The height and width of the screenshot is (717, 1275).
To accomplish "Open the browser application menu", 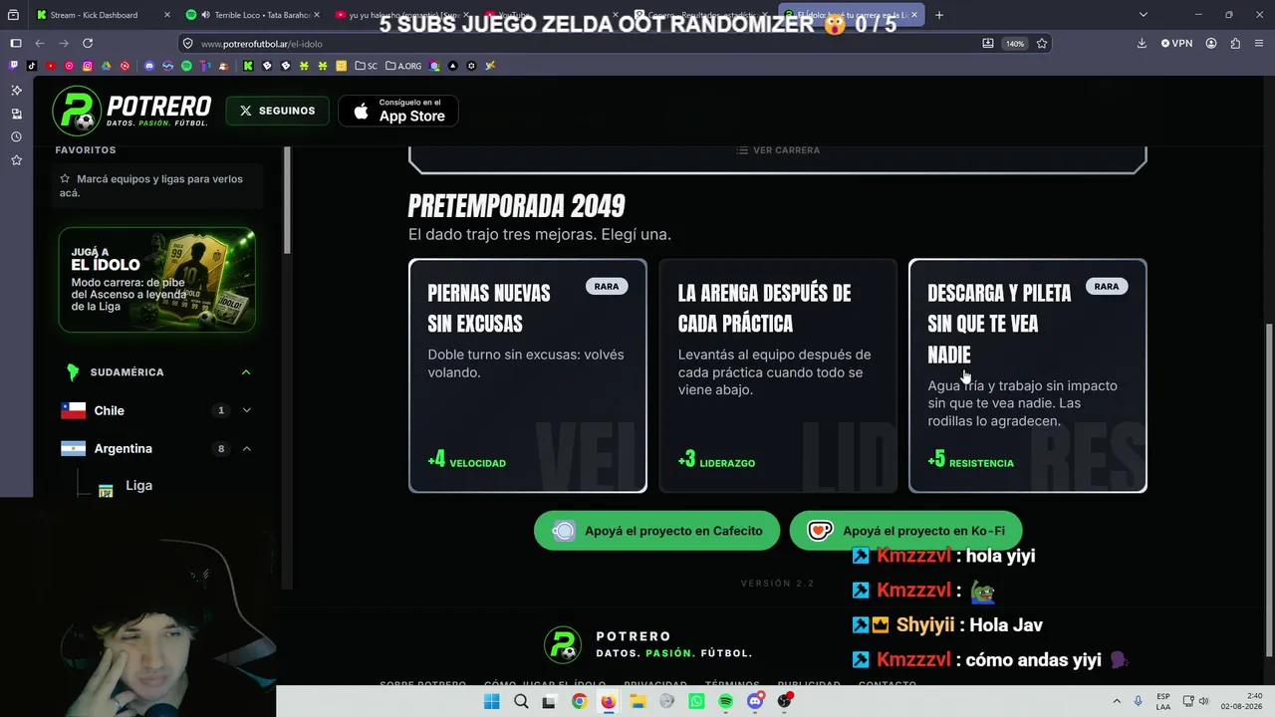I will (x=1259, y=44).
